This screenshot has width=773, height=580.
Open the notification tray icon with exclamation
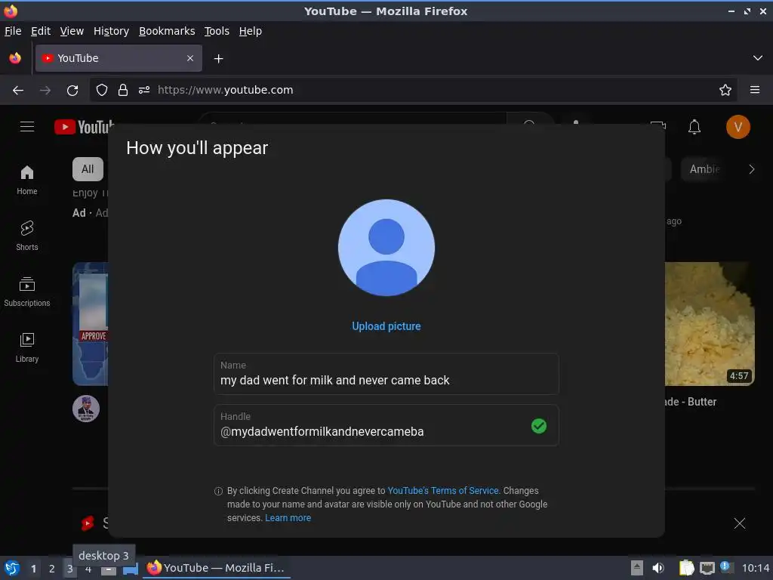[x=725, y=566]
